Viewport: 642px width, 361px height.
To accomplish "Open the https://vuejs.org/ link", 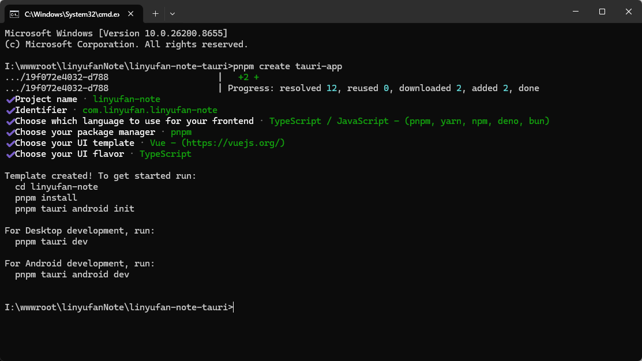I will (233, 143).
